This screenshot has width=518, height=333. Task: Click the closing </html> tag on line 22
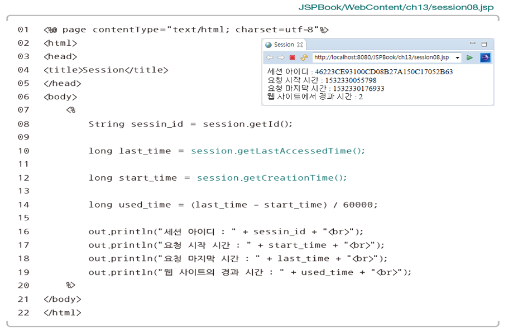[63, 312]
